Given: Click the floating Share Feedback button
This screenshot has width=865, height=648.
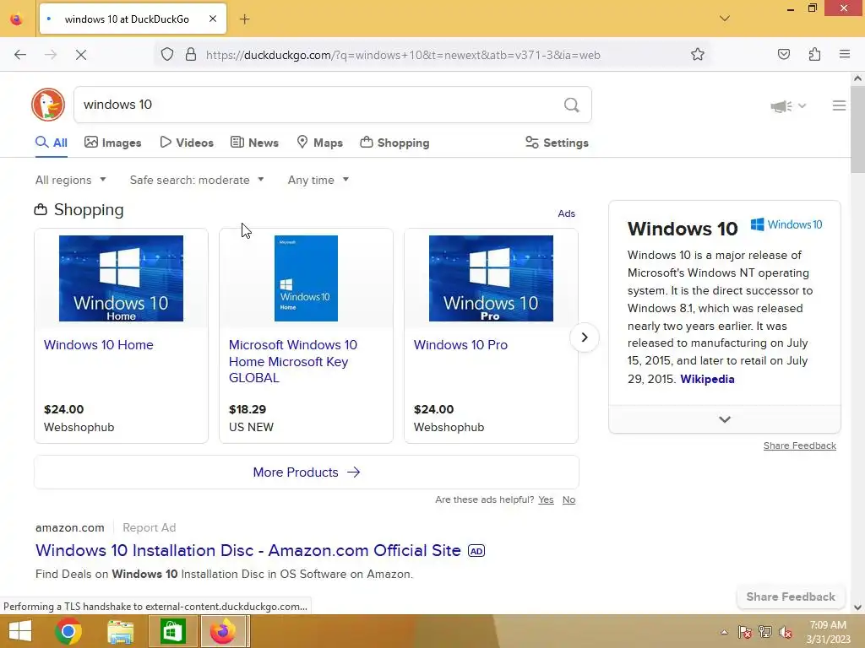Looking at the screenshot, I should pyautogui.click(x=791, y=597).
